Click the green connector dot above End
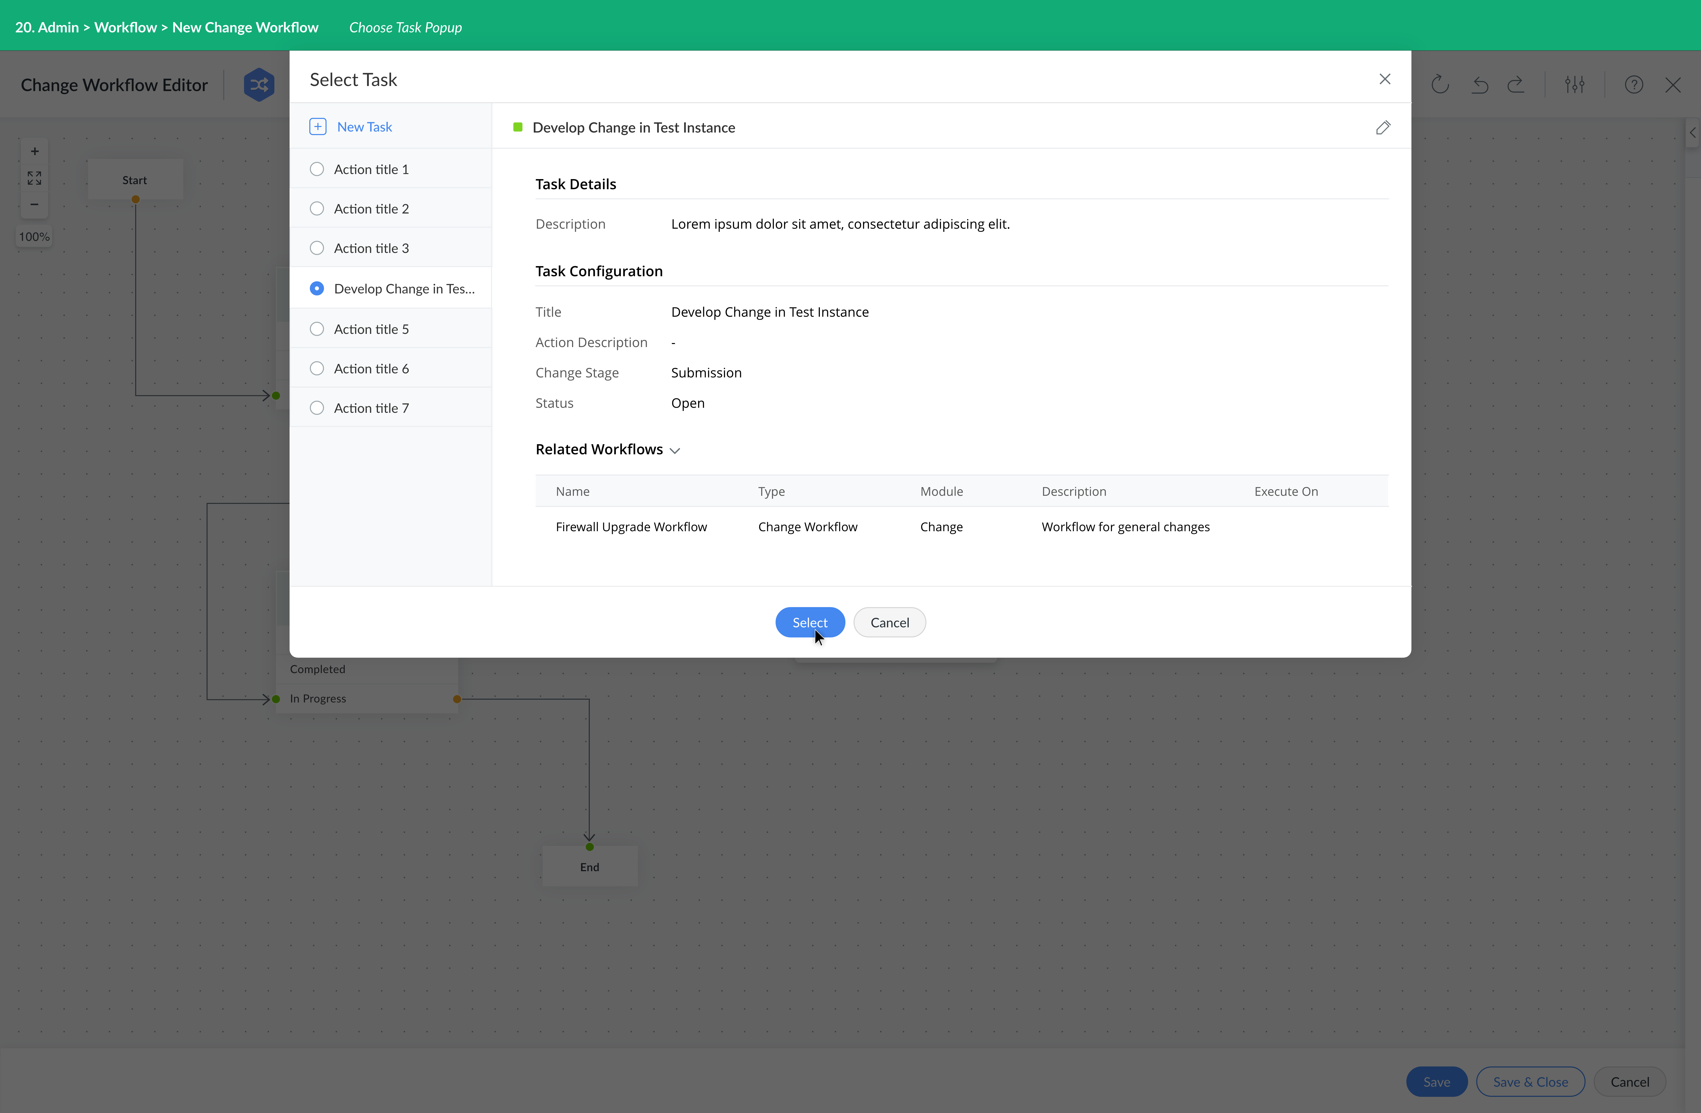1701x1113 pixels. pyautogui.click(x=590, y=847)
